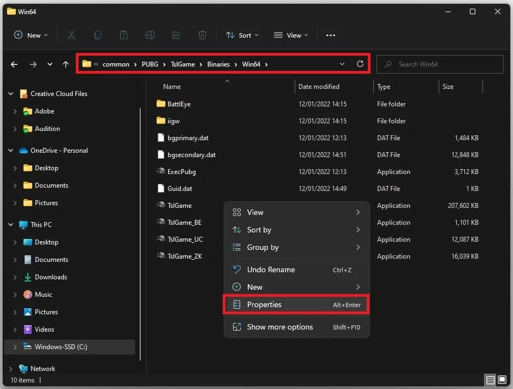Go up one folder level arrow

pos(65,64)
